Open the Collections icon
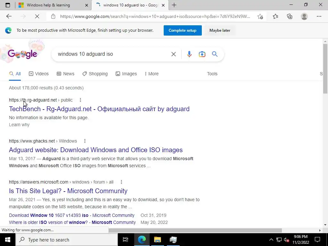Viewport: 328px width, 246px height. tap(290, 16)
